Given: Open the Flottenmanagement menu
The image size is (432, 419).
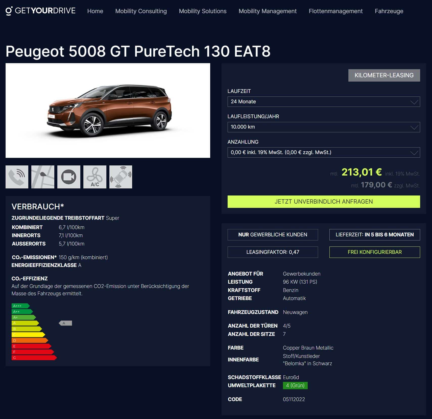Looking at the screenshot, I should point(335,11).
